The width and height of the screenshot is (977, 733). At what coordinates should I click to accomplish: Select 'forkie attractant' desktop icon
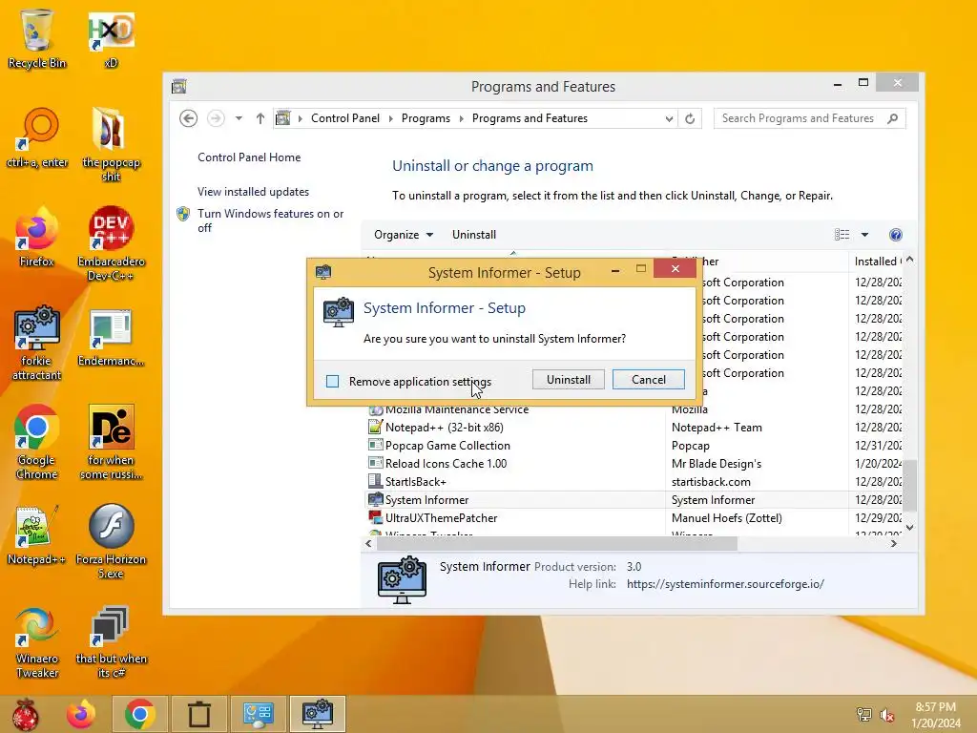[x=37, y=343]
